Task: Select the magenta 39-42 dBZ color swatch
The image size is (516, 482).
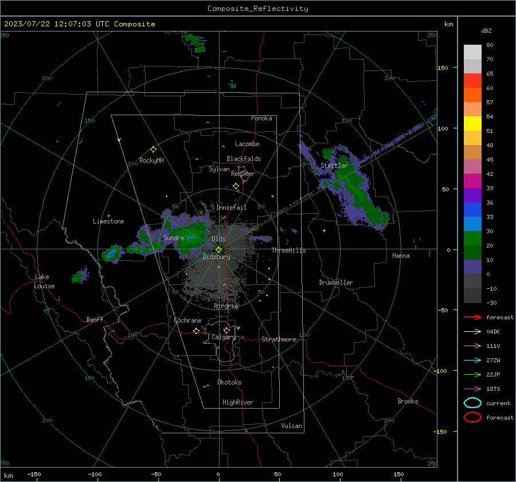Action: [x=472, y=181]
